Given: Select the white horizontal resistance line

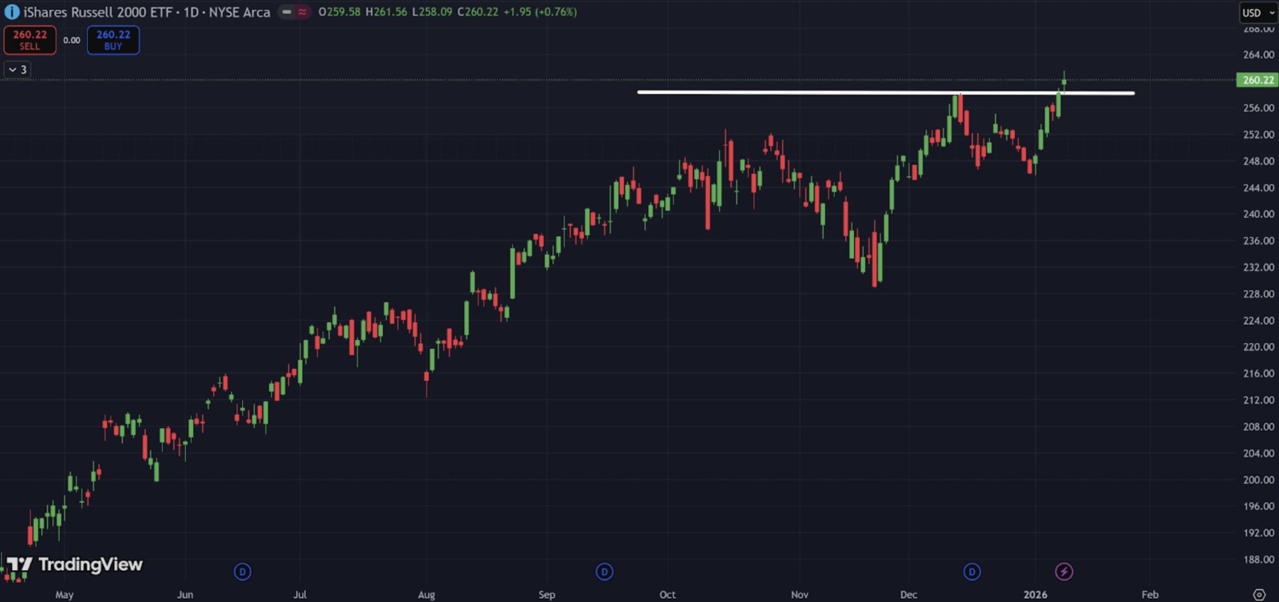Looking at the screenshot, I should tap(812, 93).
